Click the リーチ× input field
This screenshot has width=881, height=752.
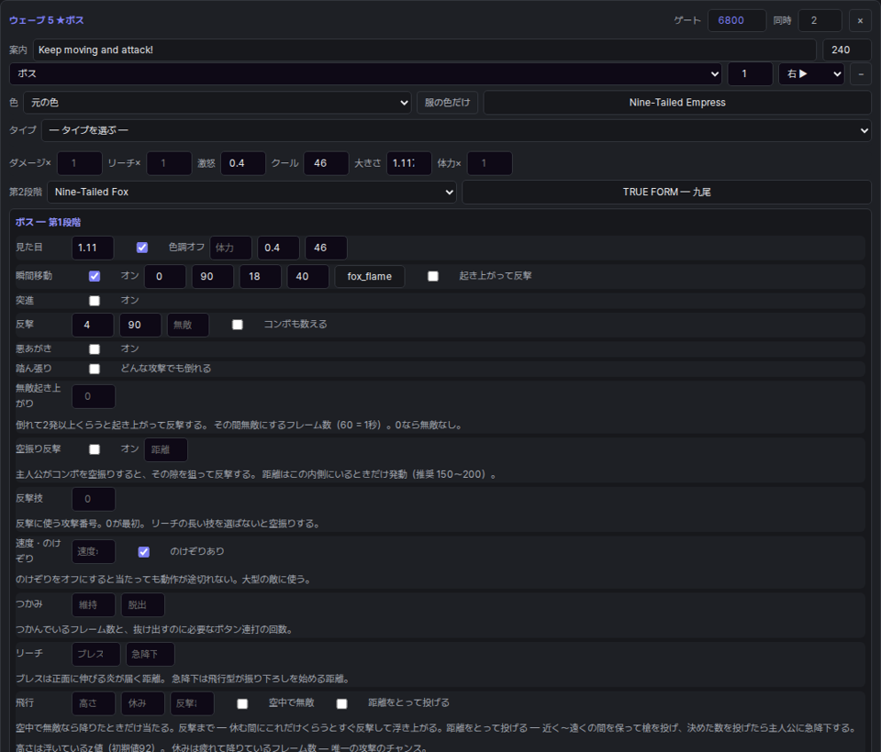(169, 163)
